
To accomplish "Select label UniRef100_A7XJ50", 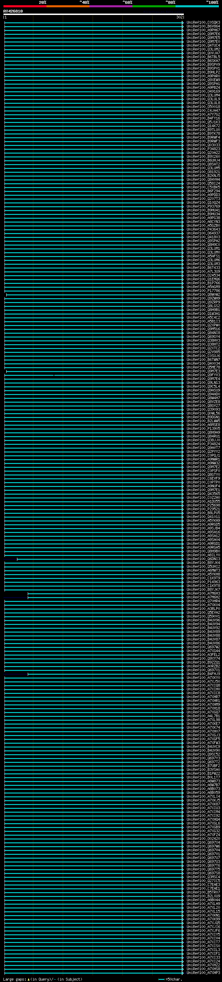I will [203, 682].
